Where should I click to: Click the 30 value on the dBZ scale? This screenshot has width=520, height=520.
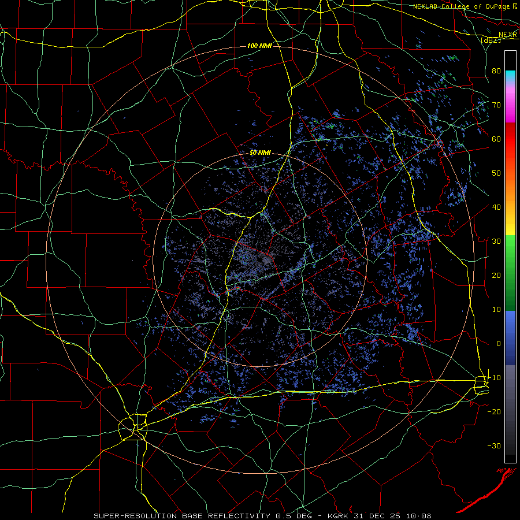[x=496, y=242]
